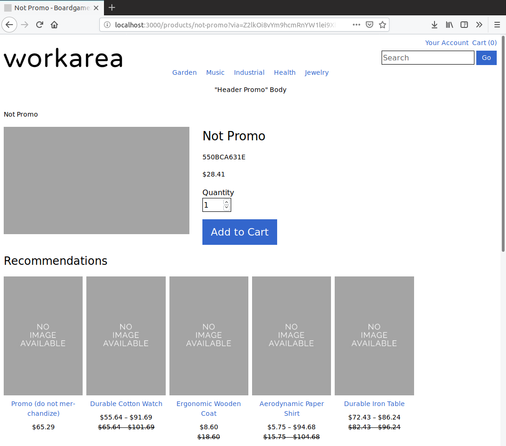506x446 pixels.
Task: Click Add to Cart button
Action: tap(240, 232)
